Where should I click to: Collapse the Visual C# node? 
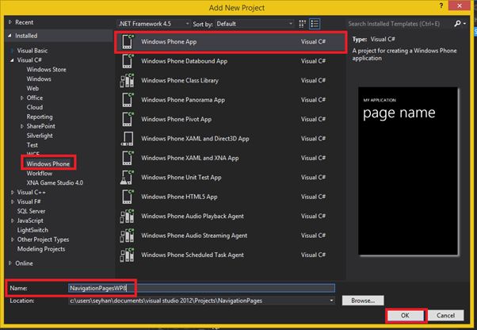pos(12,60)
